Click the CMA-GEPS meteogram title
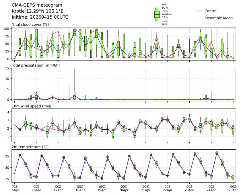 tap(33, 5)
